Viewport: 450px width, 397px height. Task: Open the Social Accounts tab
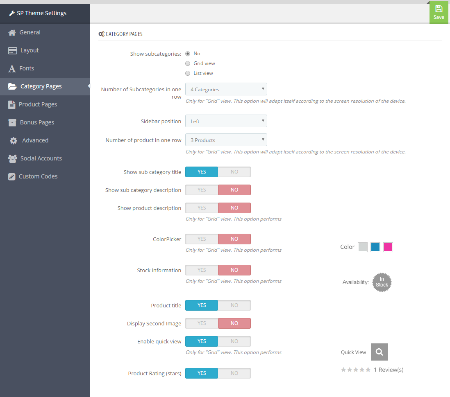click(x=45, y=158)
